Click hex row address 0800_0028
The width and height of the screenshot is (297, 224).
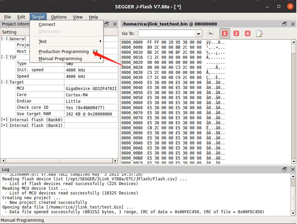pos(132,68)
